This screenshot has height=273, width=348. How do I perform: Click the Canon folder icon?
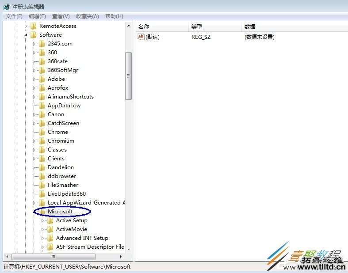[42, 114]
